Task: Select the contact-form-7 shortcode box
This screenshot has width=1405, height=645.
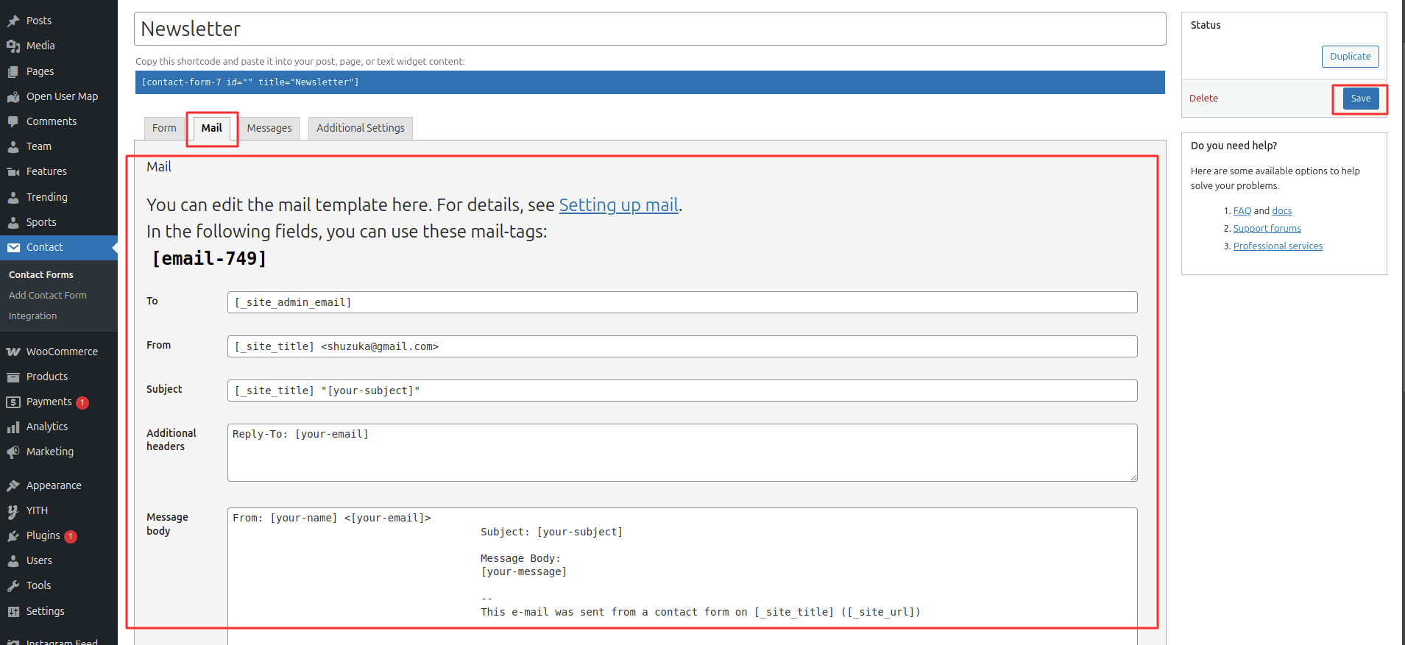Action: pyautogui.click(x=650, y=82)
